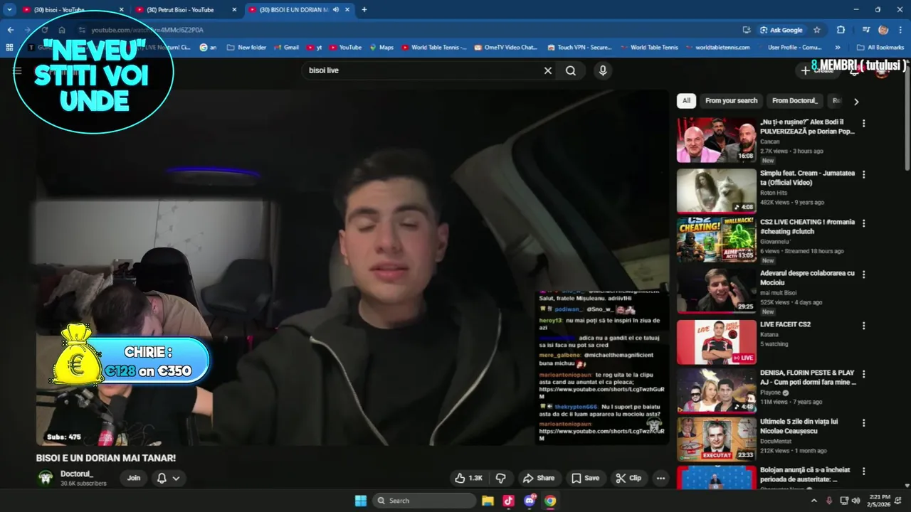Open 'Ultimele 5 zile din viața lui' title

tap(799, 426)
